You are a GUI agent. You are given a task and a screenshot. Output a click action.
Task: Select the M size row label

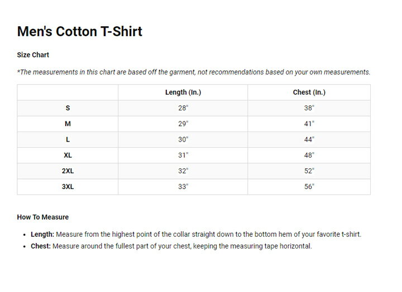point(68,124)
